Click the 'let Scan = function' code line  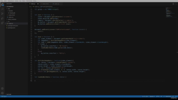44,37
